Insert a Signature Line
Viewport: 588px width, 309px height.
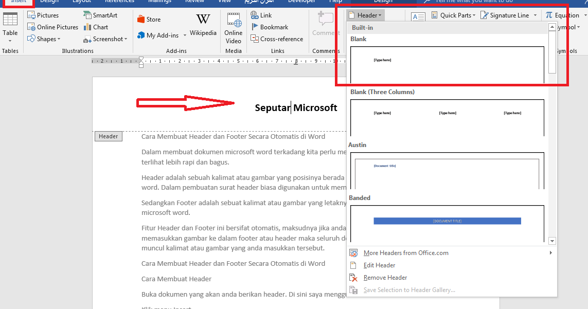pos(505,15)
